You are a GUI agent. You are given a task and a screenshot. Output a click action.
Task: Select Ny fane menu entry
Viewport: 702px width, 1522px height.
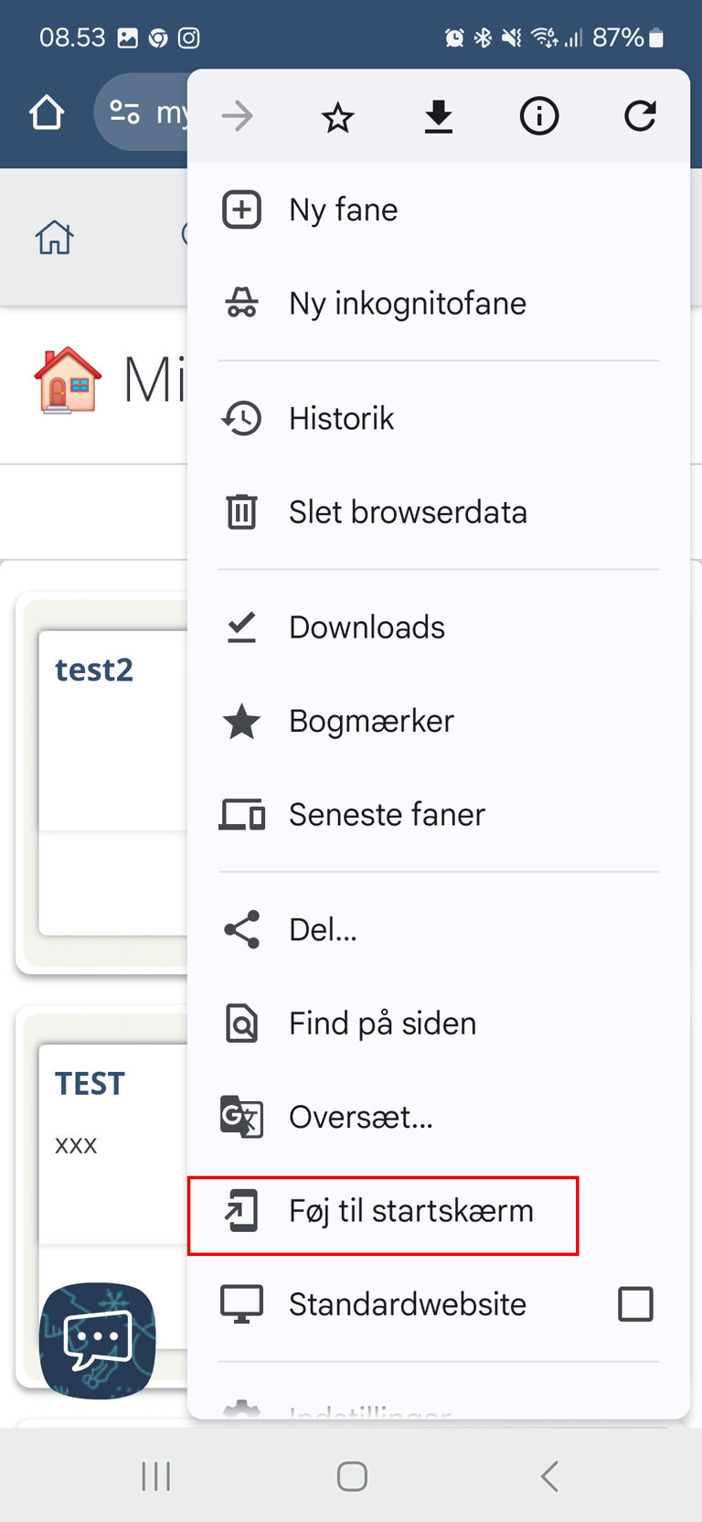(x=439, y=210)
